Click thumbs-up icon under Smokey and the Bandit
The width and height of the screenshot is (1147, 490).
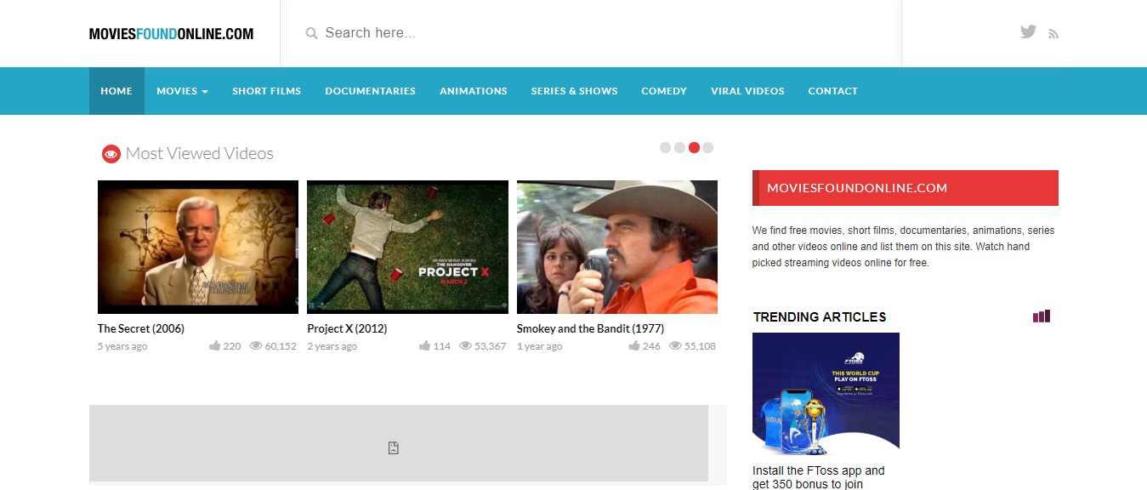point(634,346)
